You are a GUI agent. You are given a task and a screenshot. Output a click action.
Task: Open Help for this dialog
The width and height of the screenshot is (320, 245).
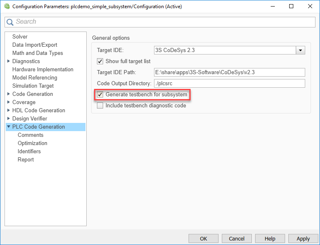tap(270, 238)
